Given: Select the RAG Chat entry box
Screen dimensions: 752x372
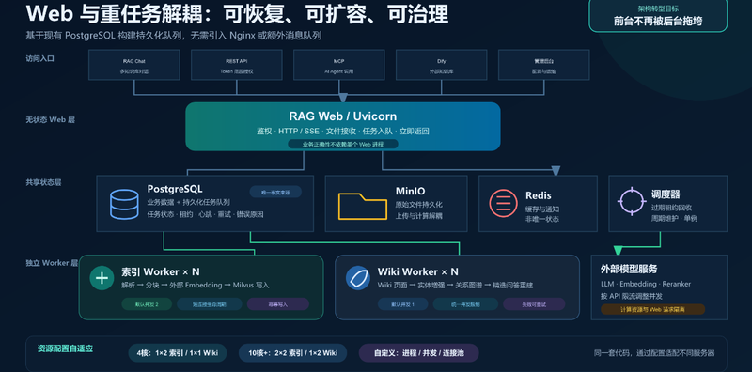Looking at the screenshot, I should (134, 65).
